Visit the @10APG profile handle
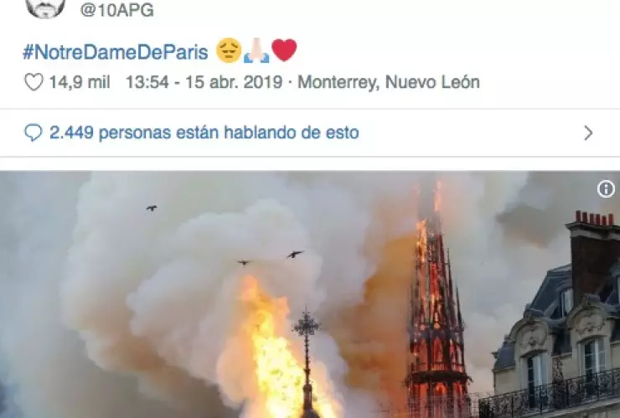Screen dimensions: 620x418 click(x=117, y=9)
